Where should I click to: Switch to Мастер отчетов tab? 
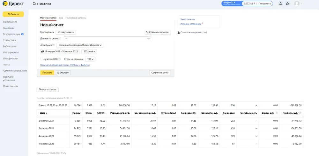[x=48, y=18]
